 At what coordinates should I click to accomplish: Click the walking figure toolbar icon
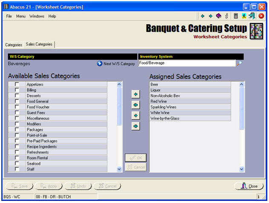click(244, 16)
